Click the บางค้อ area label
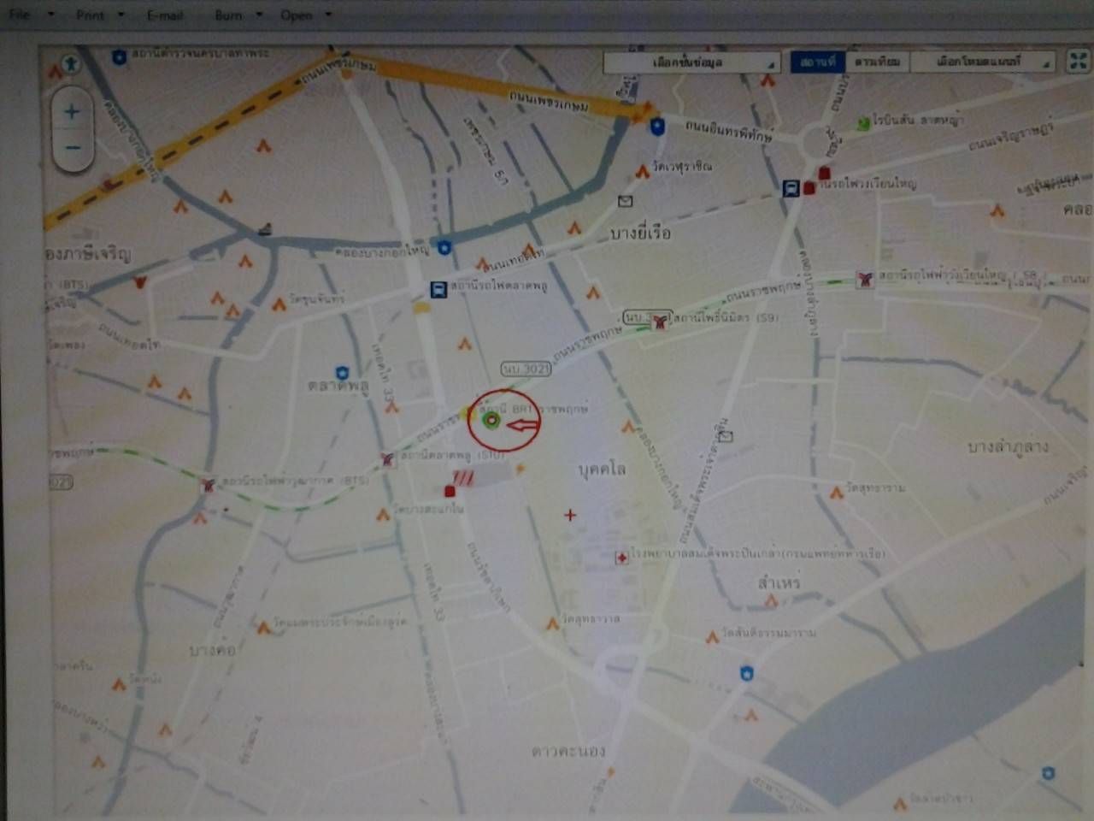Screen dimensions: 1094x821 (211, 651)
